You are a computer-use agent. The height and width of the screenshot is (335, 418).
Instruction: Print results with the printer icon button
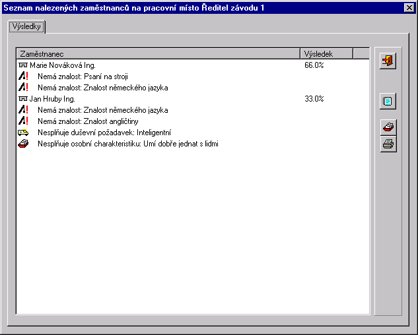pos(388,144)
